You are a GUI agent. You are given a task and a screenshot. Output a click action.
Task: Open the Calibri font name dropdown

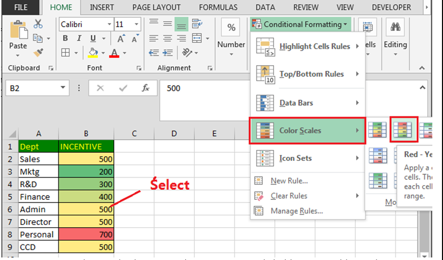(x=110, y=25)
